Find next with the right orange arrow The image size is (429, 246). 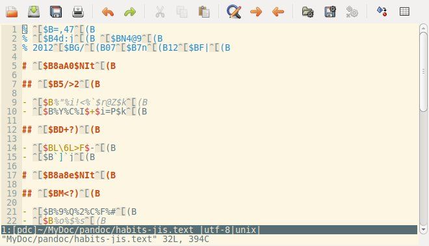tap(256, 12)
